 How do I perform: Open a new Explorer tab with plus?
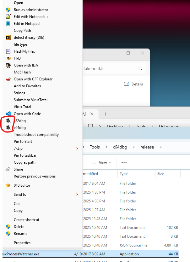pos(106,114)
